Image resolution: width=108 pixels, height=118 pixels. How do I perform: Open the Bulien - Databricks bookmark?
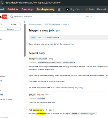[x=96, y=9]
